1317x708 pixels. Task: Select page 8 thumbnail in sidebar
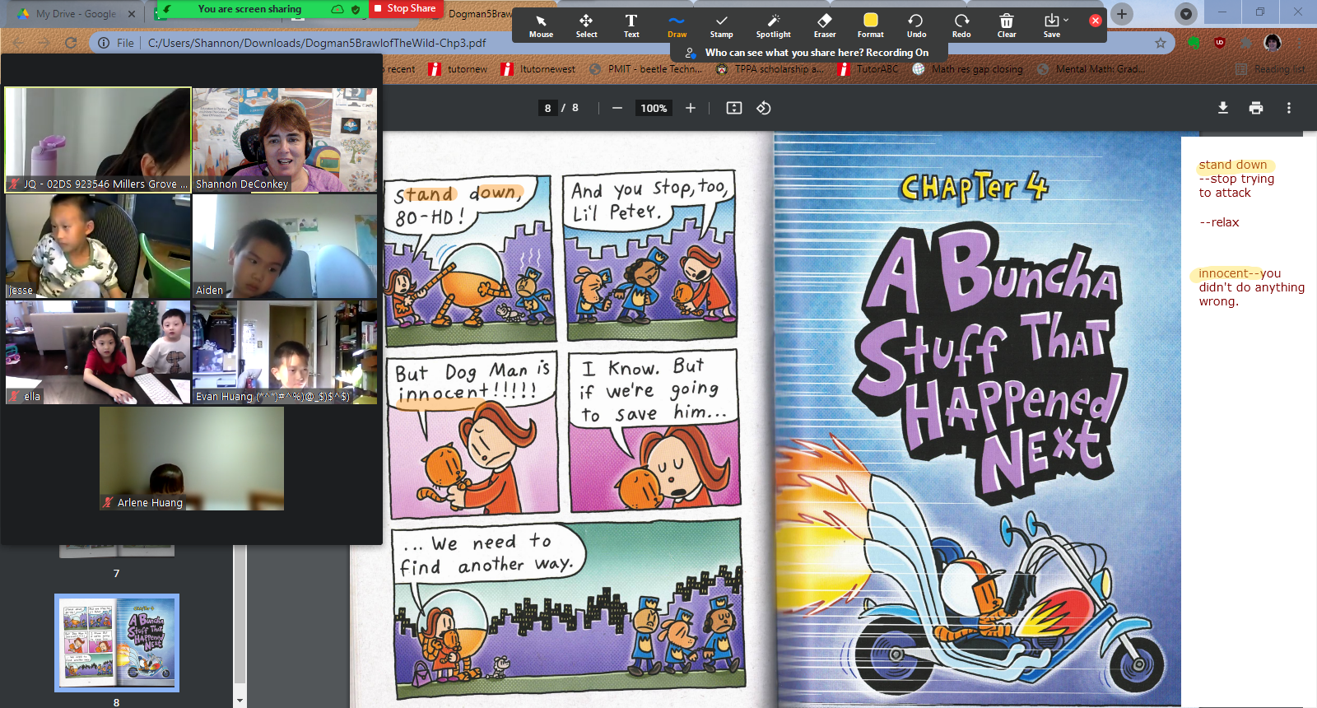click(x=117, y=643)
